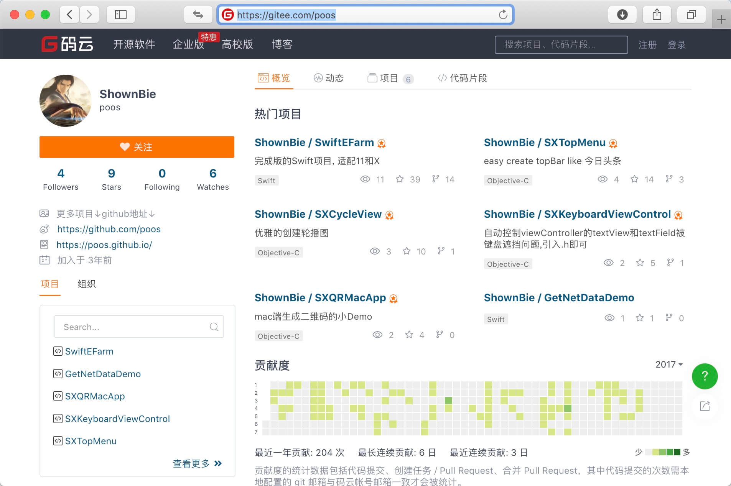The height and width of the screenshot is (486, 731).
Task: Click the fork icon for SXKeyboardViewControl
Action: click(670, 263)
